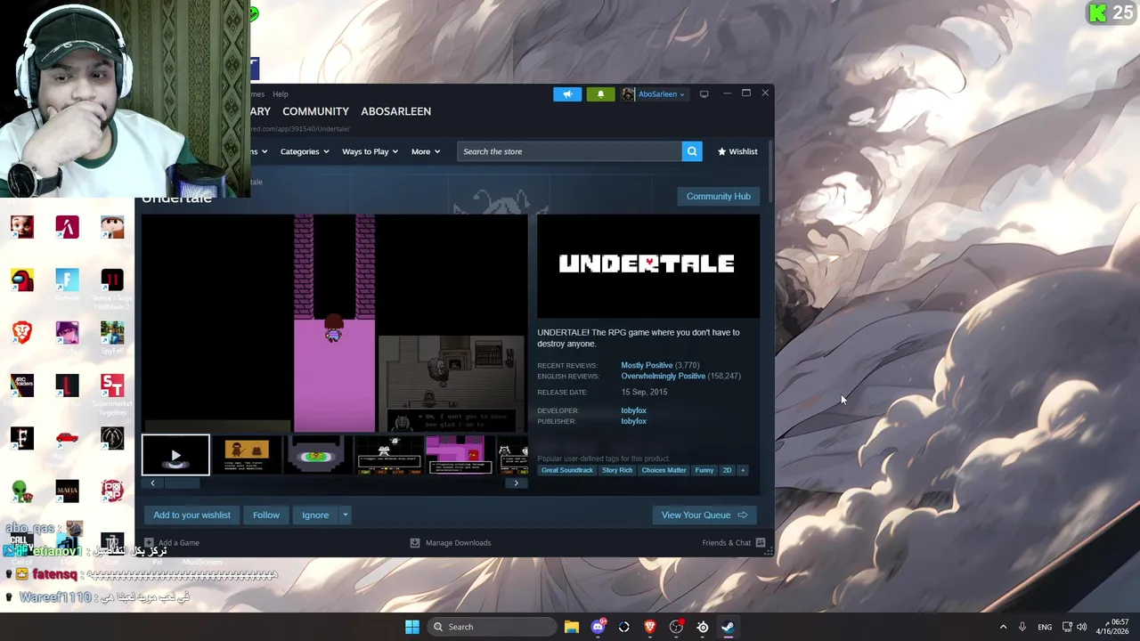Image resolution: width=1140 pixels, height=641 pixels.
Task: Click the tobyfox developer link
Action: (x=633, y=410)
